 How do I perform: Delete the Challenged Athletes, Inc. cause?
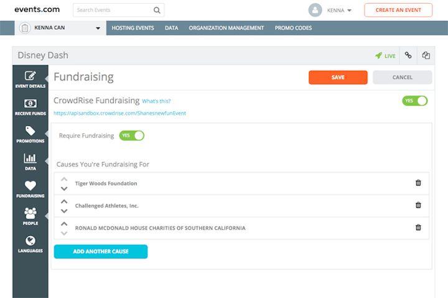tap(418, 205)
